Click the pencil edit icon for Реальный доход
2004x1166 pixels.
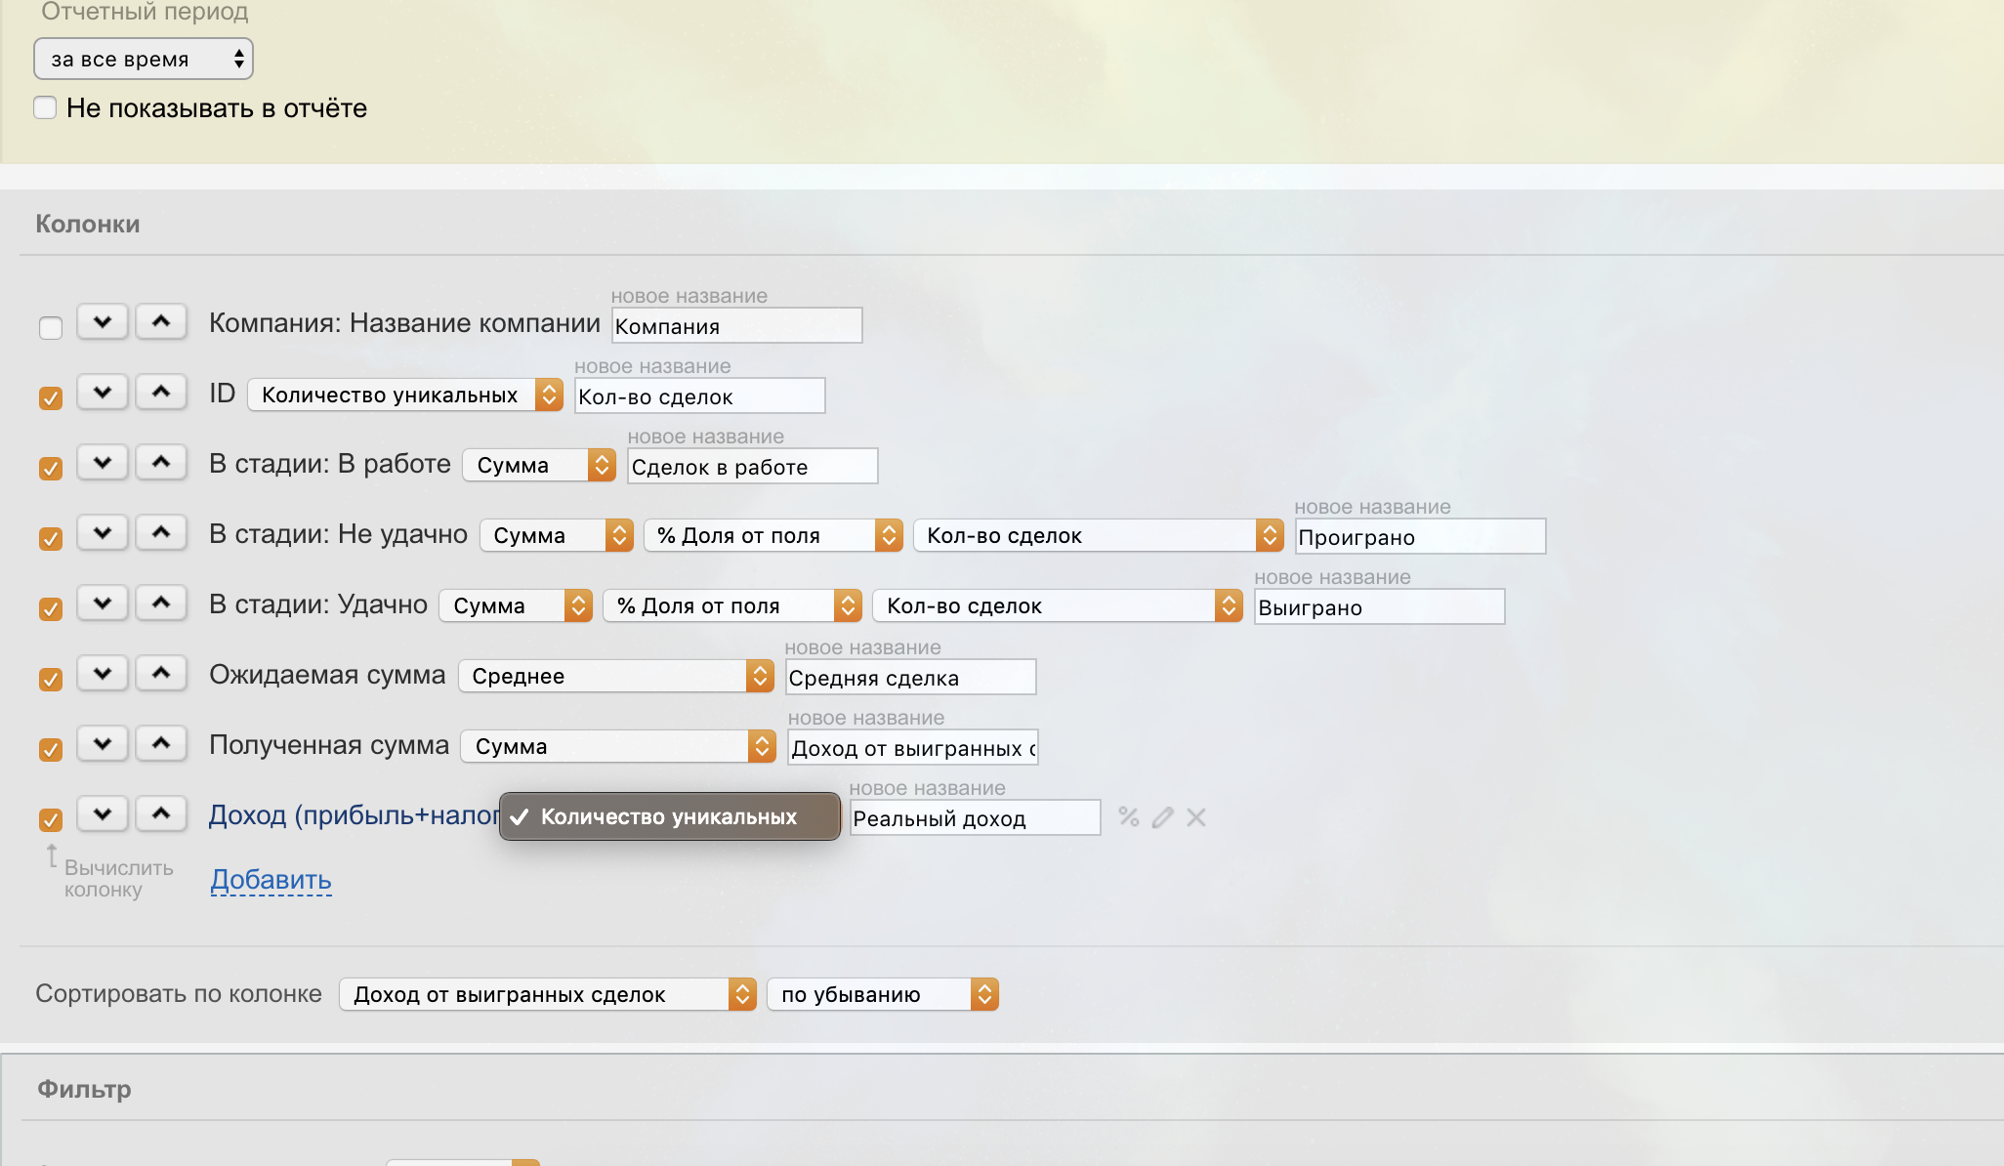tap(1162, 817)
